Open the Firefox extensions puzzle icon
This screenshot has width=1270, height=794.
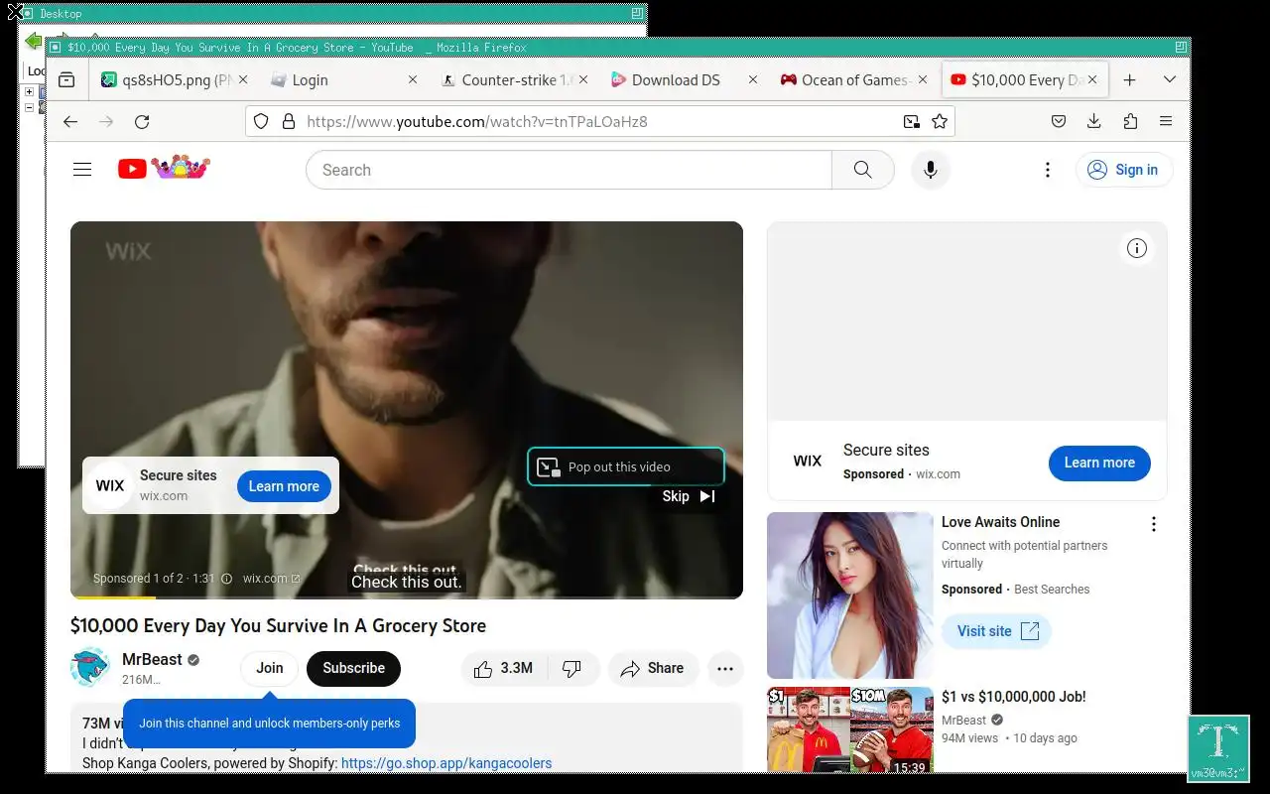coord(1130,121)
